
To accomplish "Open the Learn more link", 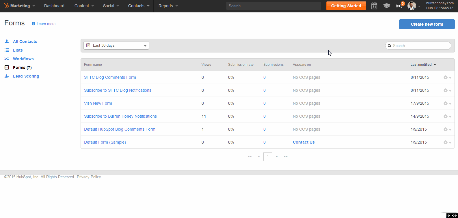I will pyautogui.click(x=46, y=24).
